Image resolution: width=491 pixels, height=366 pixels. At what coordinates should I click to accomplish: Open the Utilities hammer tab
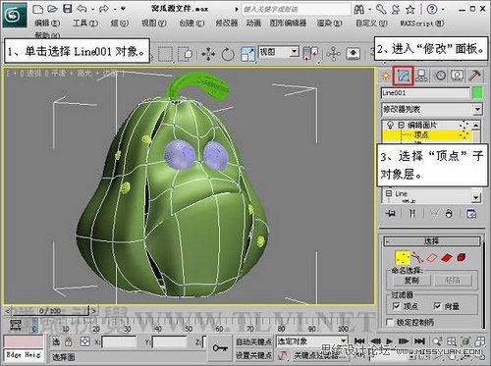[x=474, y=76]
